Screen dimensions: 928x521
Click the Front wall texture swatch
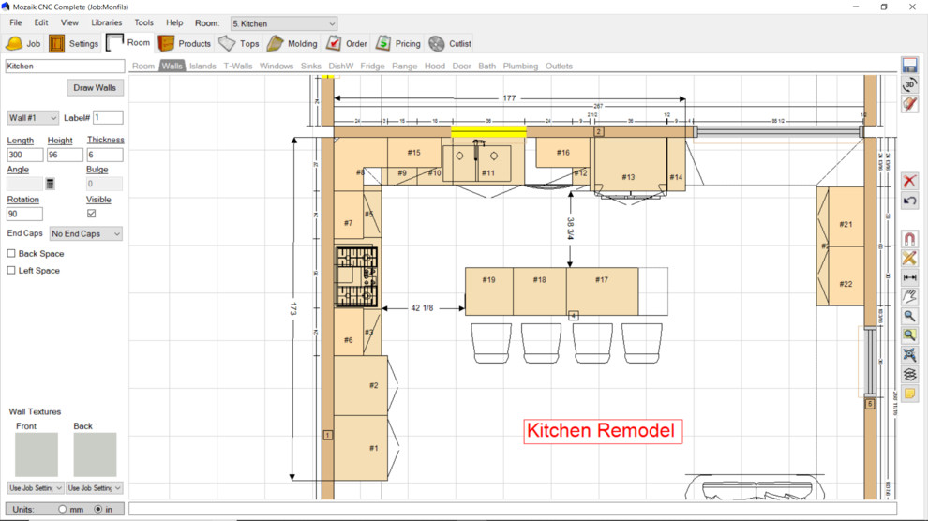tap(37, 454)
